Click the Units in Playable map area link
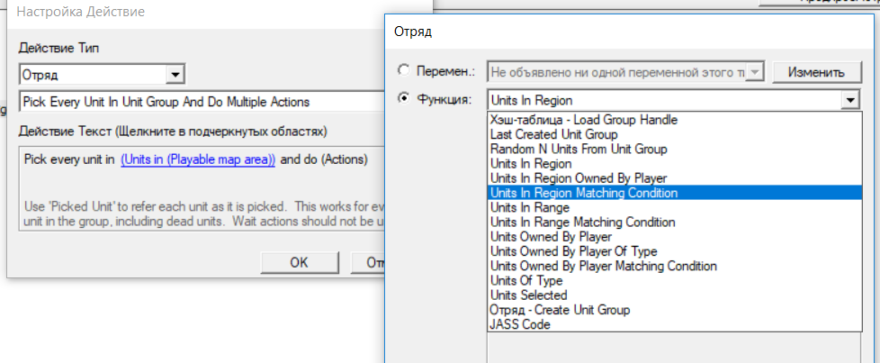 (x=198, y=159)
